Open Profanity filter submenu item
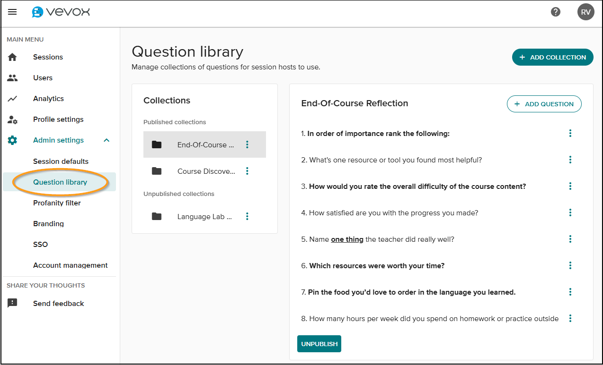Screen dimensions: 603x365 [x=57, y=203]
